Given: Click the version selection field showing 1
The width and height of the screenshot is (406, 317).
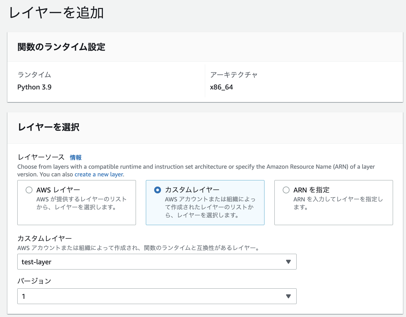Looking at the screenshot, I should [124, 296].
